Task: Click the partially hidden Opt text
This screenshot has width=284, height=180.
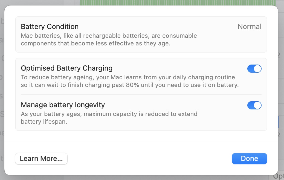Action: (x=279, y=176)
